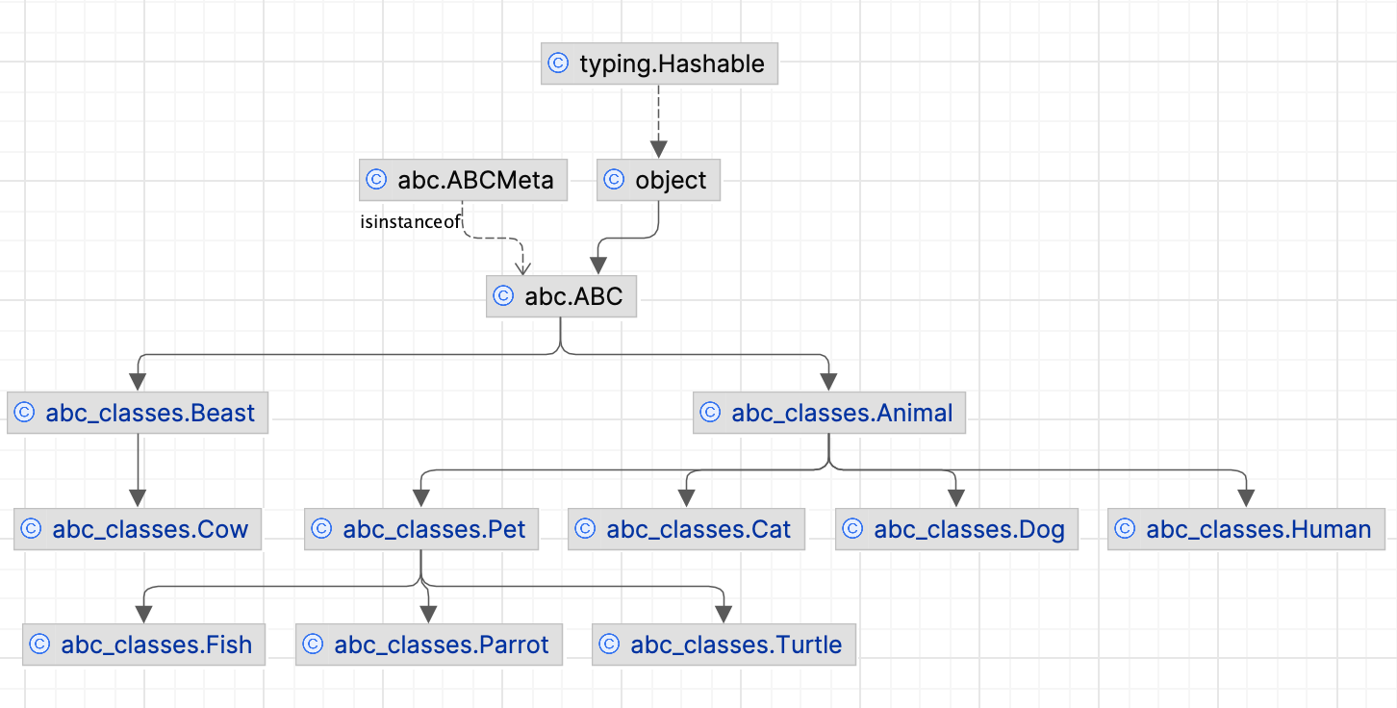Click the class icon on Pet node
Screen dimensions: 1397x708
coord(321,529)
